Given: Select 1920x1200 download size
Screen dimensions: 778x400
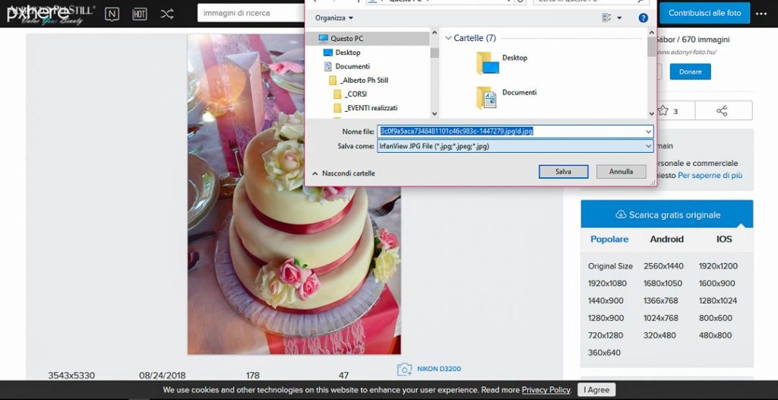Looking at the screenshot, I should [718, 266].
